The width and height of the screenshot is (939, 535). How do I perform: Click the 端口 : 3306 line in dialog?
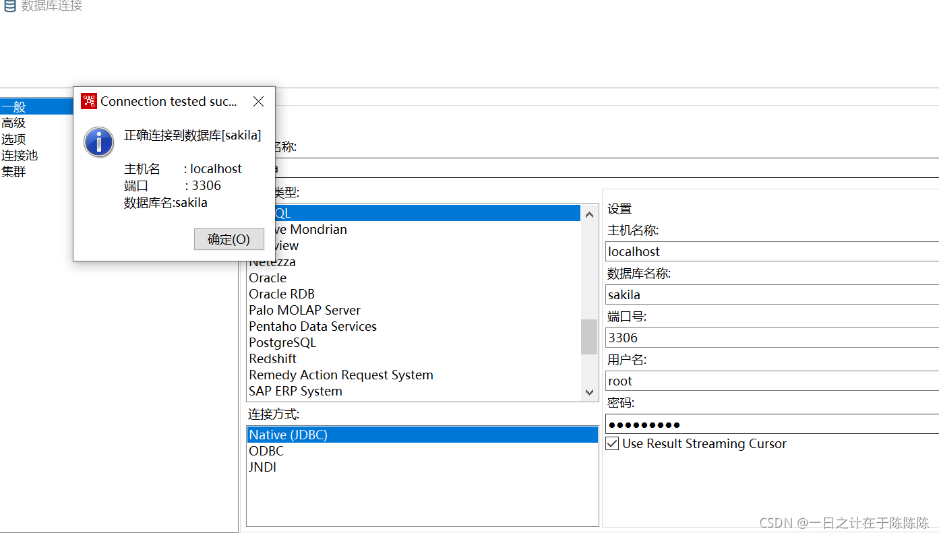173,185
